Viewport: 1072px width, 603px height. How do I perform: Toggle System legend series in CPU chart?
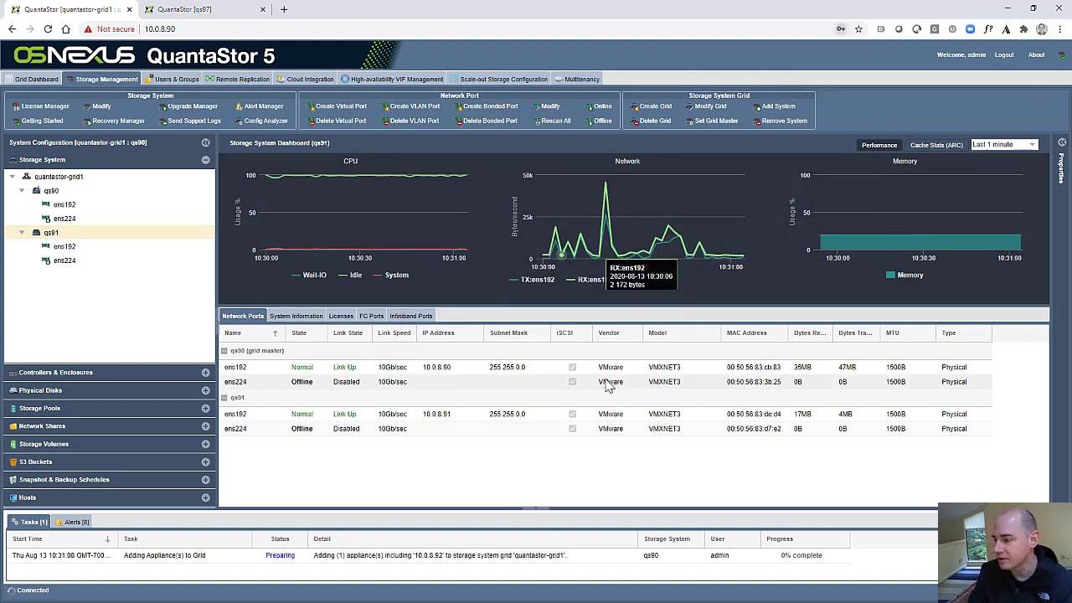pyautogui.click(x=391, y=275)
